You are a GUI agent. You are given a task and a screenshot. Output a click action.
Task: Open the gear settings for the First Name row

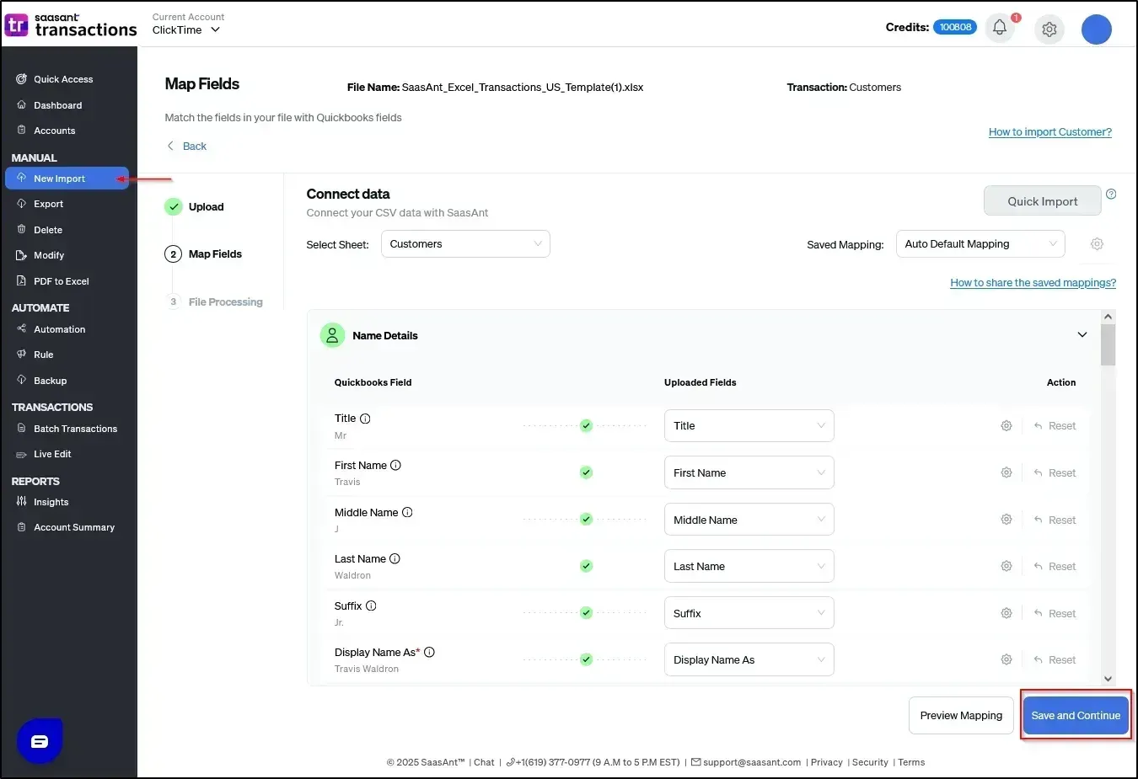coord(1006,473)
